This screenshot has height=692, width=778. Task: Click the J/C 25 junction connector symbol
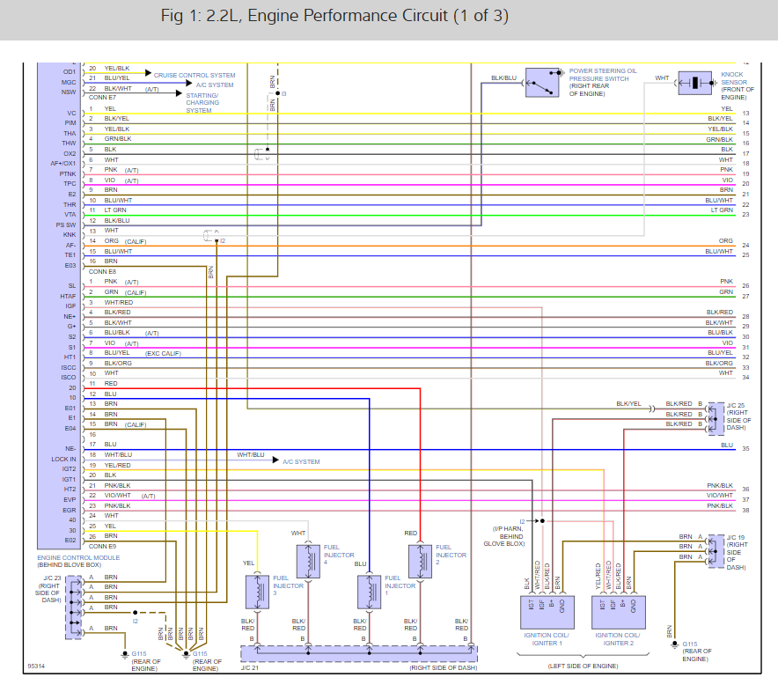click(715, 419)
